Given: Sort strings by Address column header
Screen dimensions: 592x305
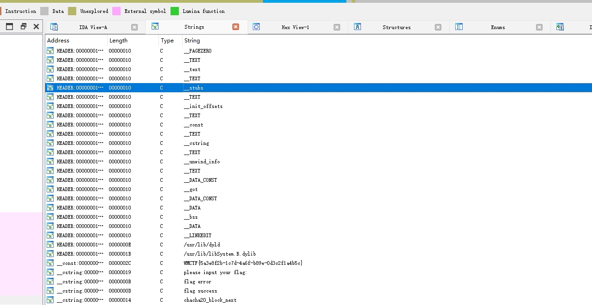Looking at the screenshot, I should [x=58, y=41].
